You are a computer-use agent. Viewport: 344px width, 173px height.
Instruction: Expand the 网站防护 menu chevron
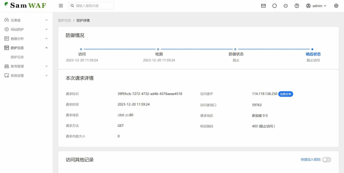46,29
